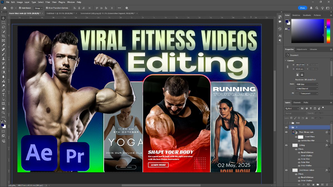Open the layer filter Kind dropdown
Image resolution: width=333 pixels, height=187 pixels.
point(292,109)
